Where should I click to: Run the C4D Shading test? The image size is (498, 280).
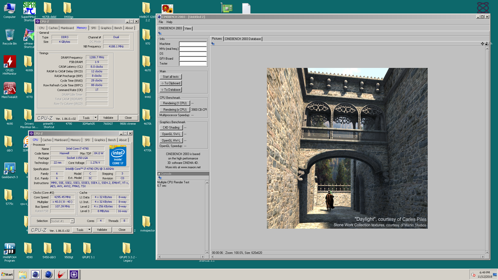[x=171, y=128]
